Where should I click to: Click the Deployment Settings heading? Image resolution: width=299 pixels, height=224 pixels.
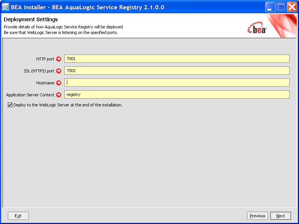tap(31, 19)
